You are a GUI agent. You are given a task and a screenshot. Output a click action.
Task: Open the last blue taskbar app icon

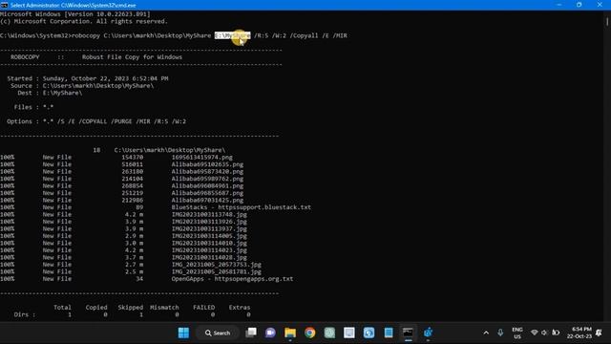tap(428, 333)
